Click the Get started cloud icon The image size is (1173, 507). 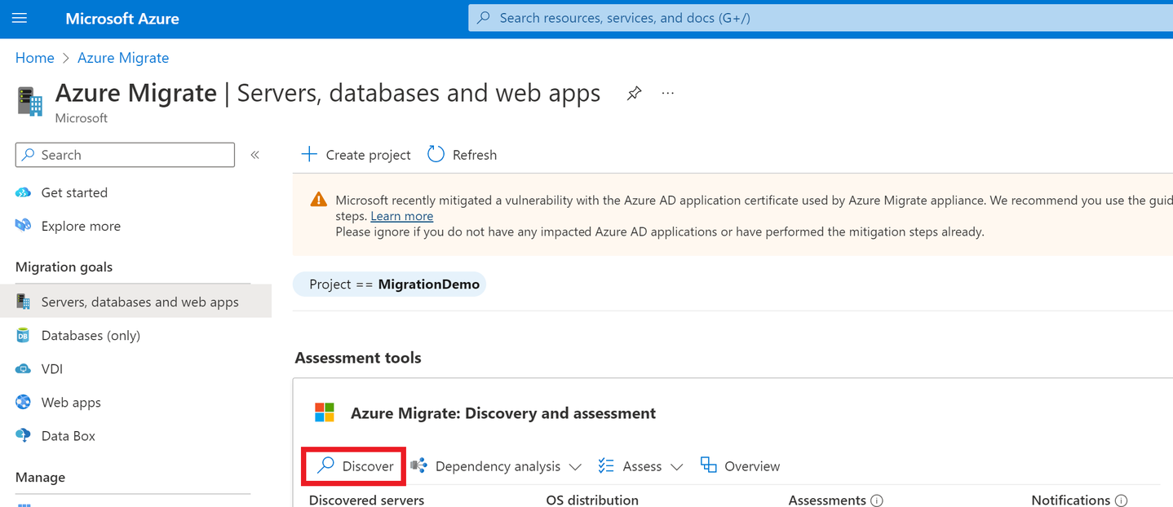pyautogui.click(x=24, y=192)
